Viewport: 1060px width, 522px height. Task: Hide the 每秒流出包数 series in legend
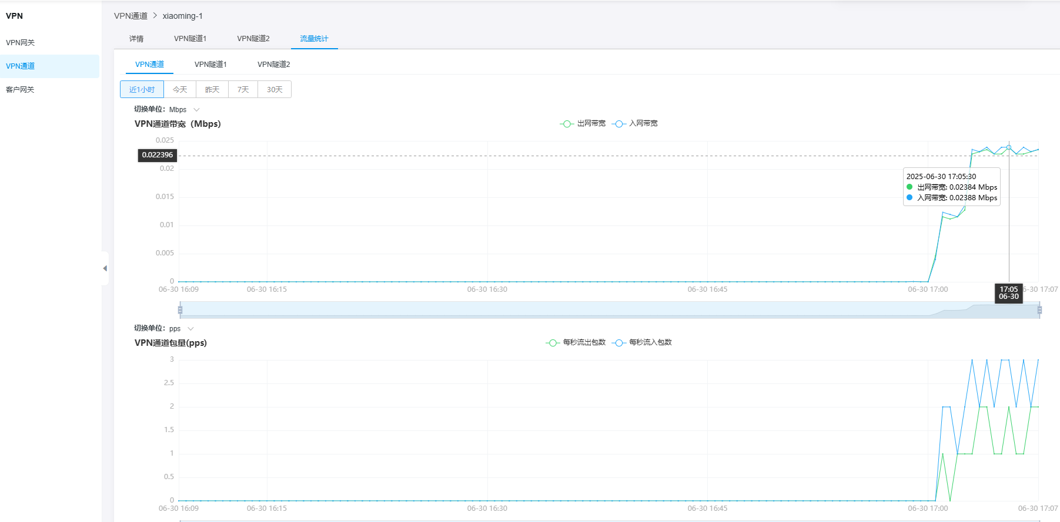tap(576, 342)
